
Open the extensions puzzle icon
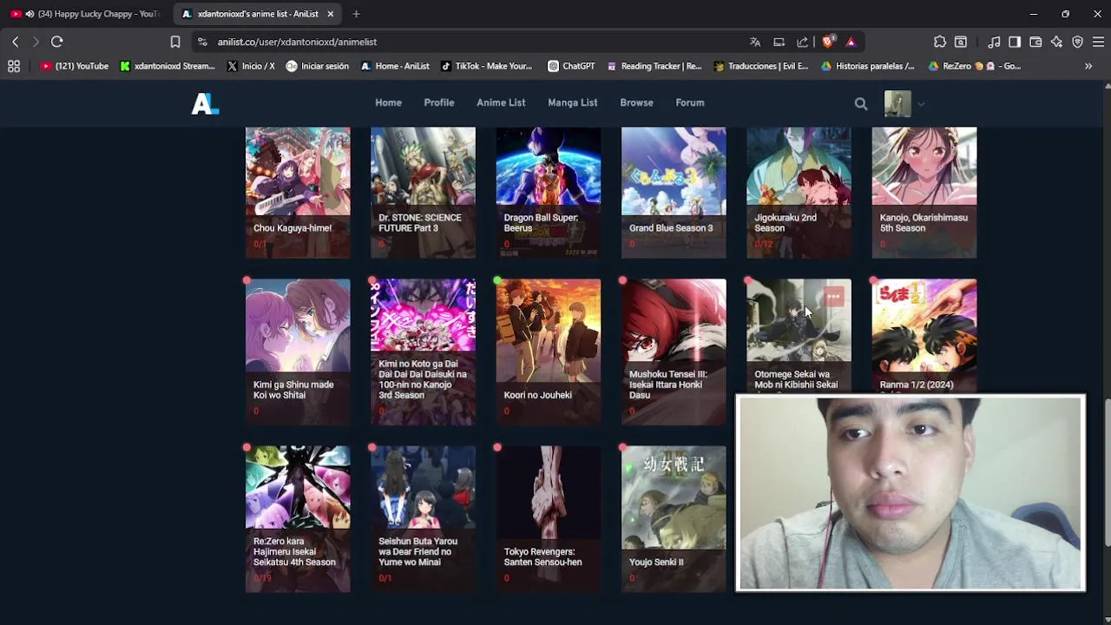[940, 42]
